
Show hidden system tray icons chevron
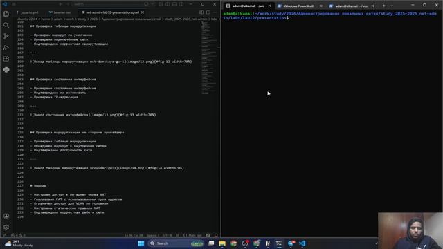tap(377, 243)
